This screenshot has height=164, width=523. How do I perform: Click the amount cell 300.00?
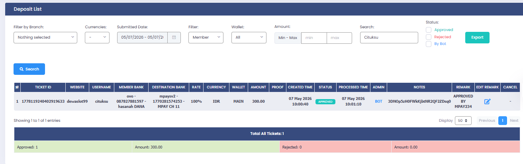click(x=259, y=102)
